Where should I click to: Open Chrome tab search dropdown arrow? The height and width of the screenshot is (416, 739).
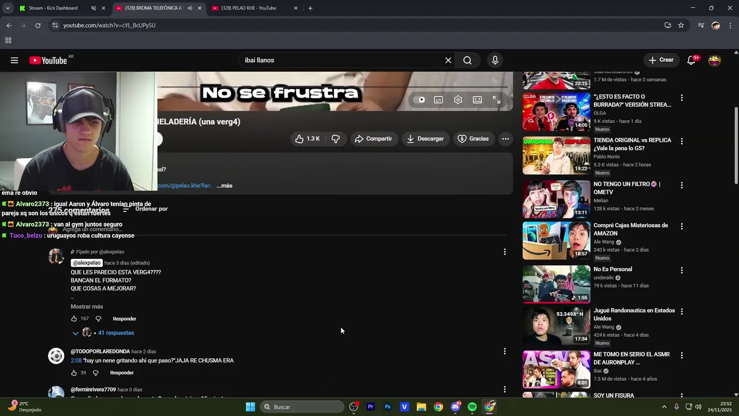pos(8,8)
